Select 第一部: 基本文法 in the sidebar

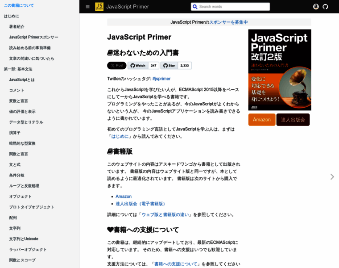tap(18, 69)
